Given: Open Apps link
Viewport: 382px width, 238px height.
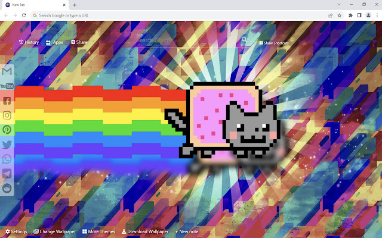Looking at the screenshot, I should tap(54, 42).
